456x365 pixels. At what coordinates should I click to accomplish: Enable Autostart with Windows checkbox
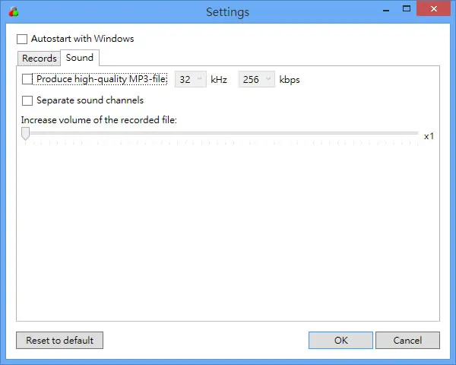tap(22, 39)
